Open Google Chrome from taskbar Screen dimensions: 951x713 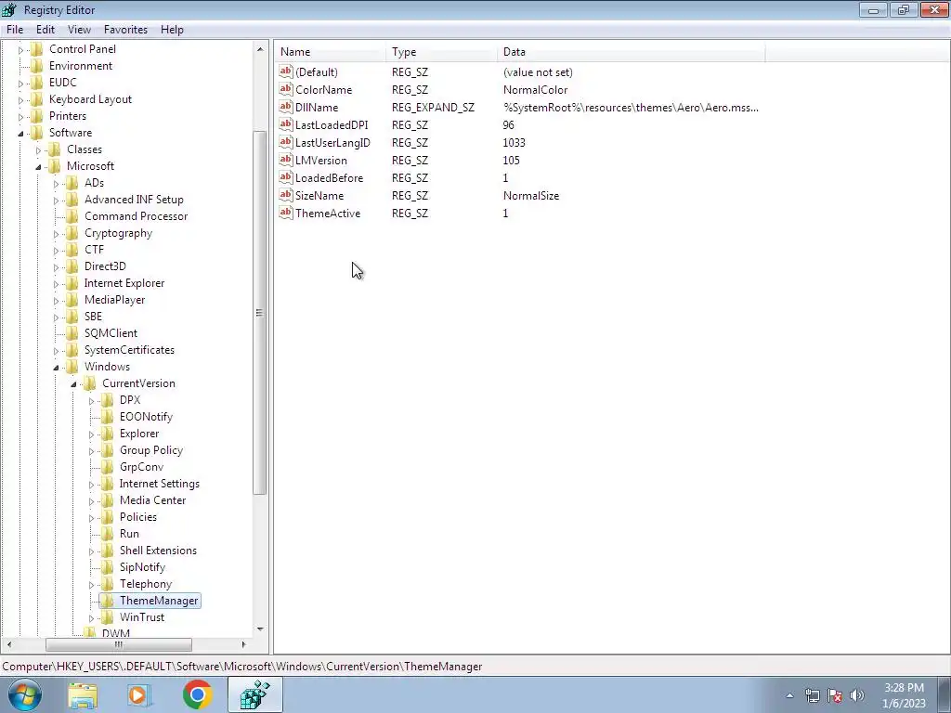pos(197,694)
